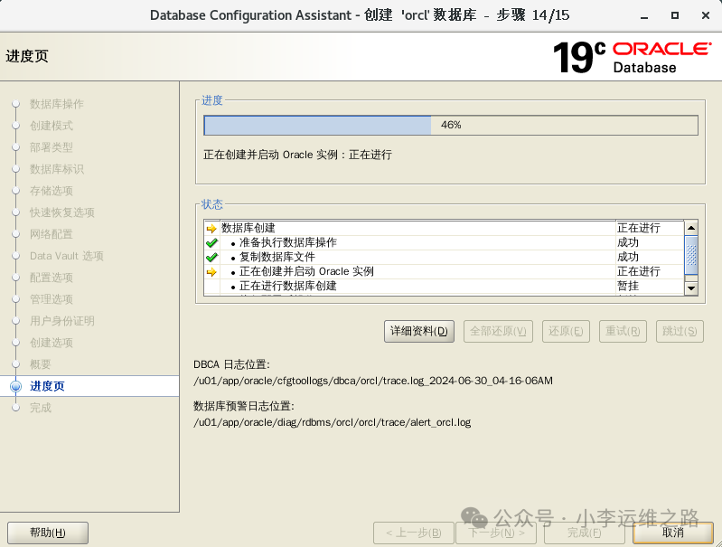Screen dimensions: 722x547
Task: Click the 重试(R) retry button
Action: (623, 331)
